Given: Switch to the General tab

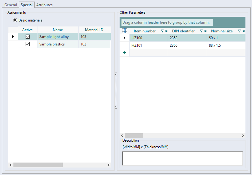Looking at the screenshot, I should pyautogui.click(x=11, y=5).
